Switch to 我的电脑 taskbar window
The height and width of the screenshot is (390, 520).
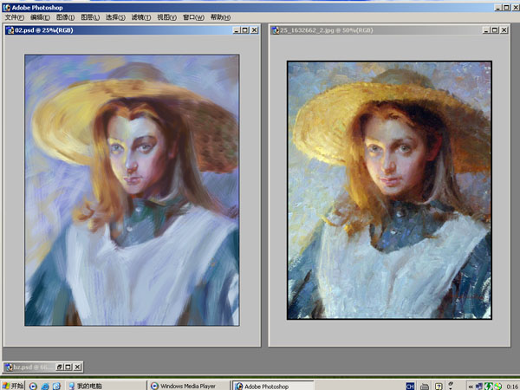point(106,386)
